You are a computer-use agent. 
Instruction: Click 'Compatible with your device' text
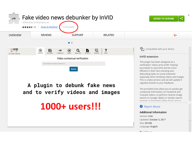160,49
